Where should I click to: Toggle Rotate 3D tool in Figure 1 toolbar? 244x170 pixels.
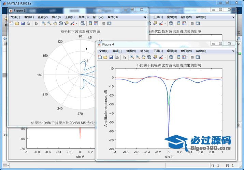point(61,23)
